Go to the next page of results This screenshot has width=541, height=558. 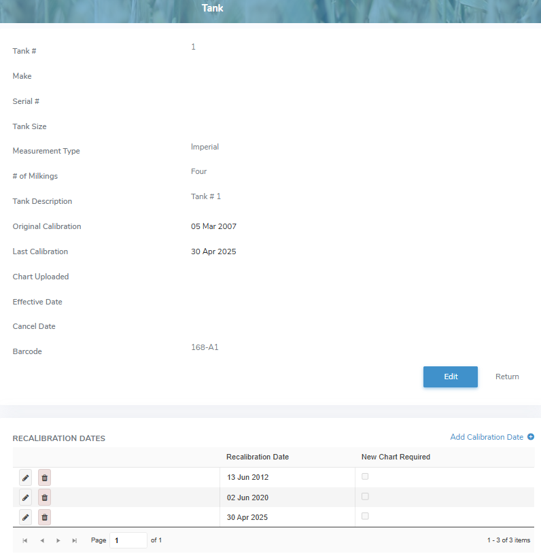tap(58, 540)
